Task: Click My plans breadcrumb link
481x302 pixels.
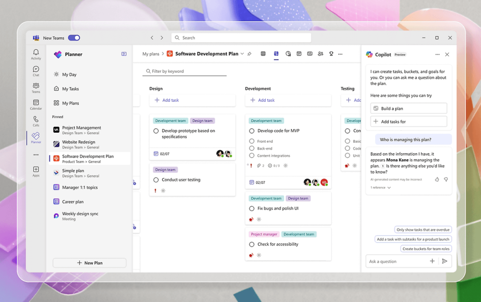Action: [151, 54]
